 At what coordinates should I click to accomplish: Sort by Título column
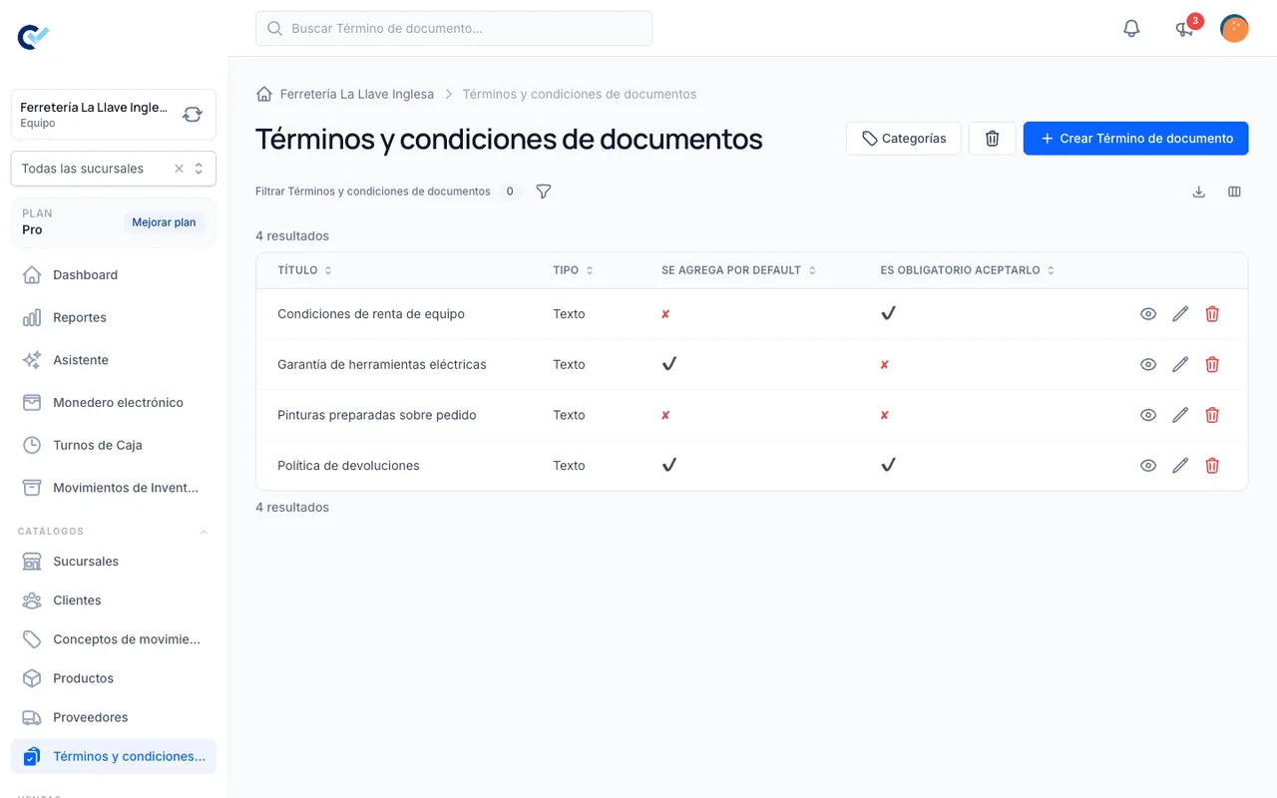305,270
